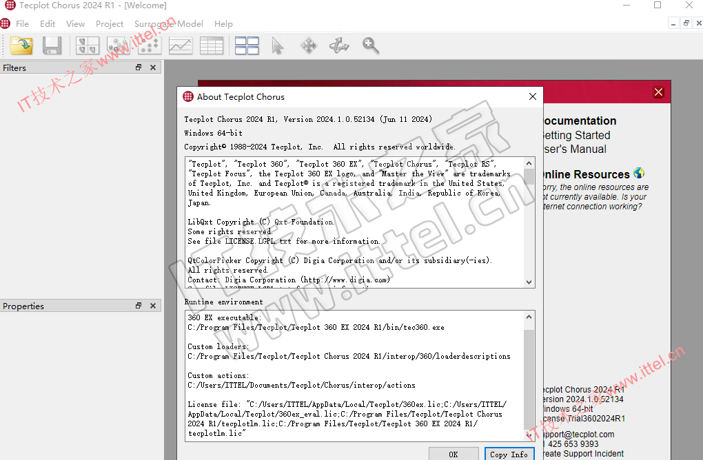
Task: Click the Save floppy disk icon
Action: pos(52,45)
